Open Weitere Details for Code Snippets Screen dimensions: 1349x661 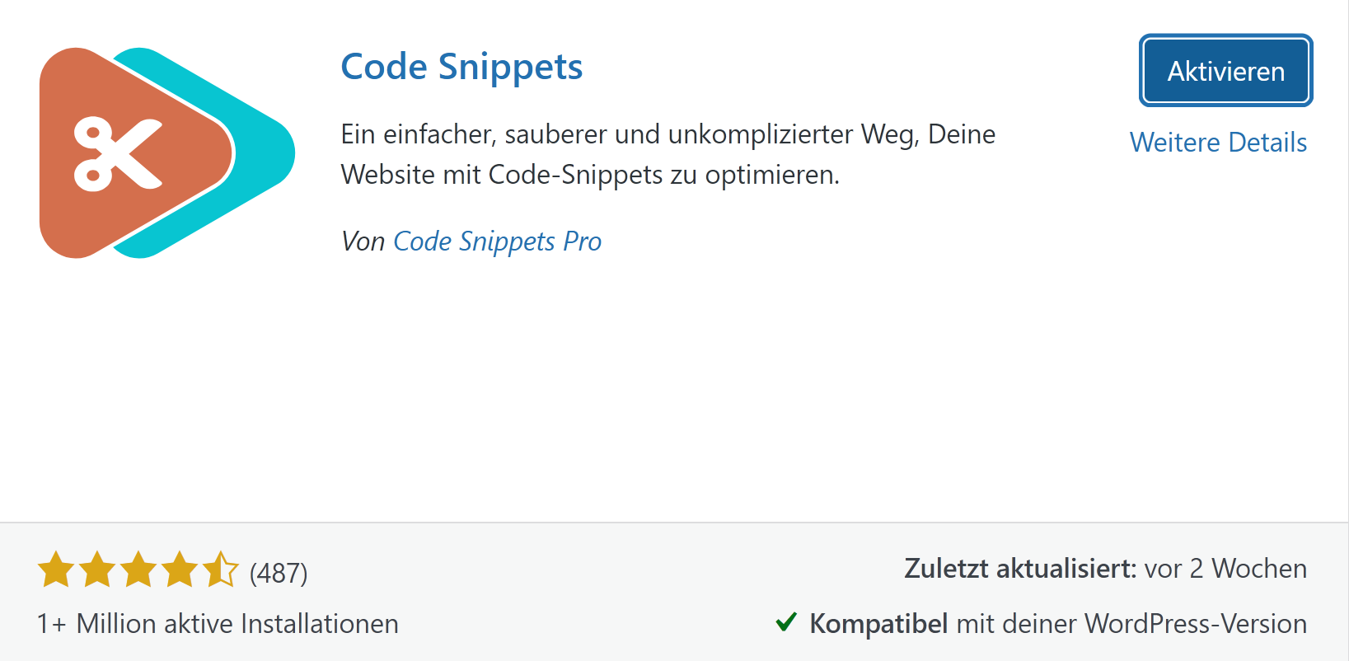(x=1219, y=142)
